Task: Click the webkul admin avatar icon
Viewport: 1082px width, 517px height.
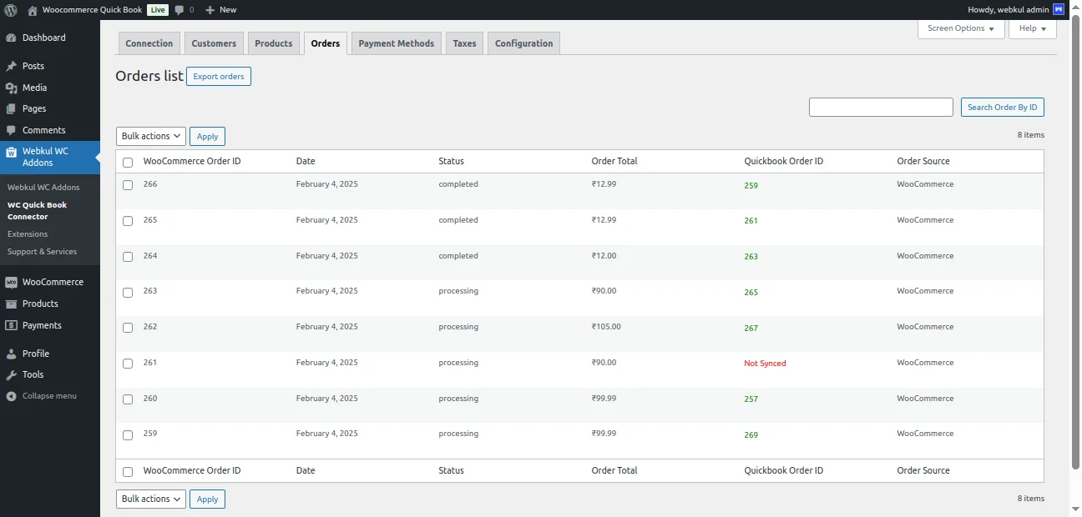Action: coord(1059,10)
